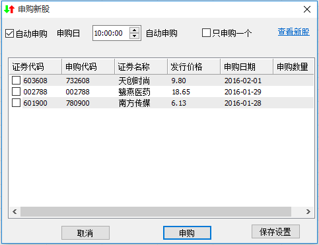Screen dimensions: 319x245
Task: Click the right arrow of the horizontal scrollbar
Action: click(x=308, y=212)
